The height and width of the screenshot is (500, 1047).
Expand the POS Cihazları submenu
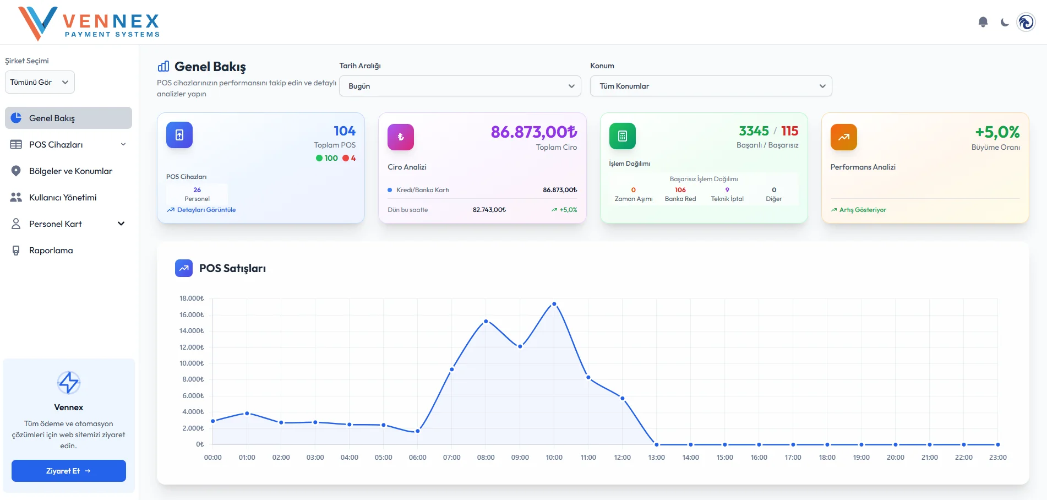pyautogui.click(x=123, y=144)
